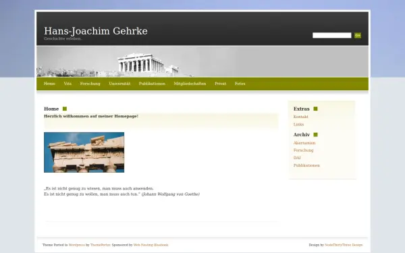The width and height of the screenshot is (405, 253).
Task: Click the Wordpress footer link
Action: click(77, 245)
